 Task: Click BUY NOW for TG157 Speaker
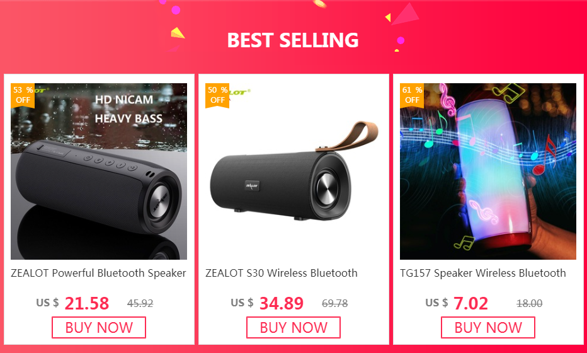(x=488, y=328)
